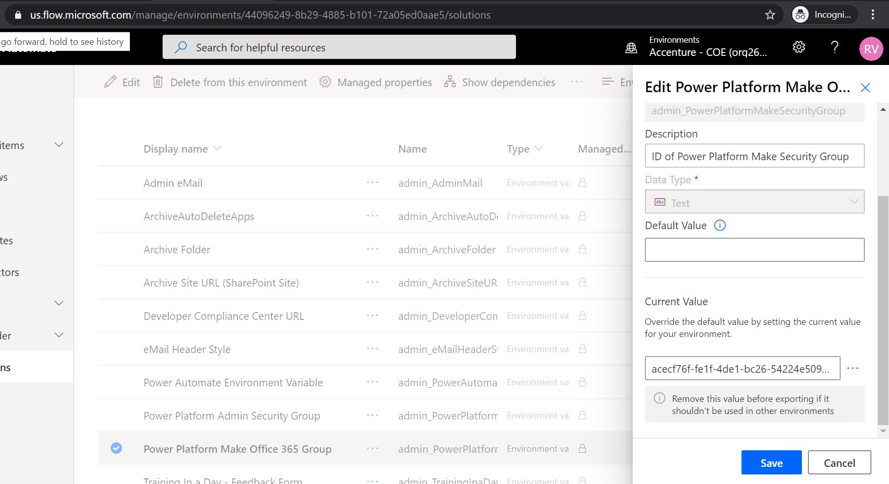Open the Accenture - COE environment selector
The image size is (889, 484).
[707, 52]
